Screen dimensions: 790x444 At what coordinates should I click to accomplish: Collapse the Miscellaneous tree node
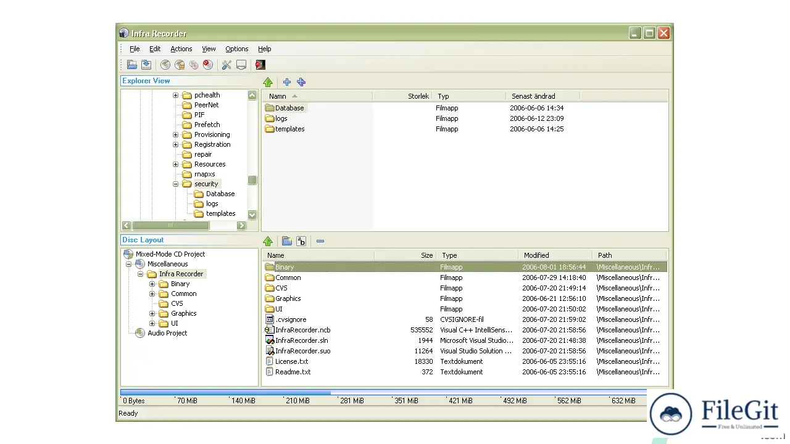click(128, 264)
